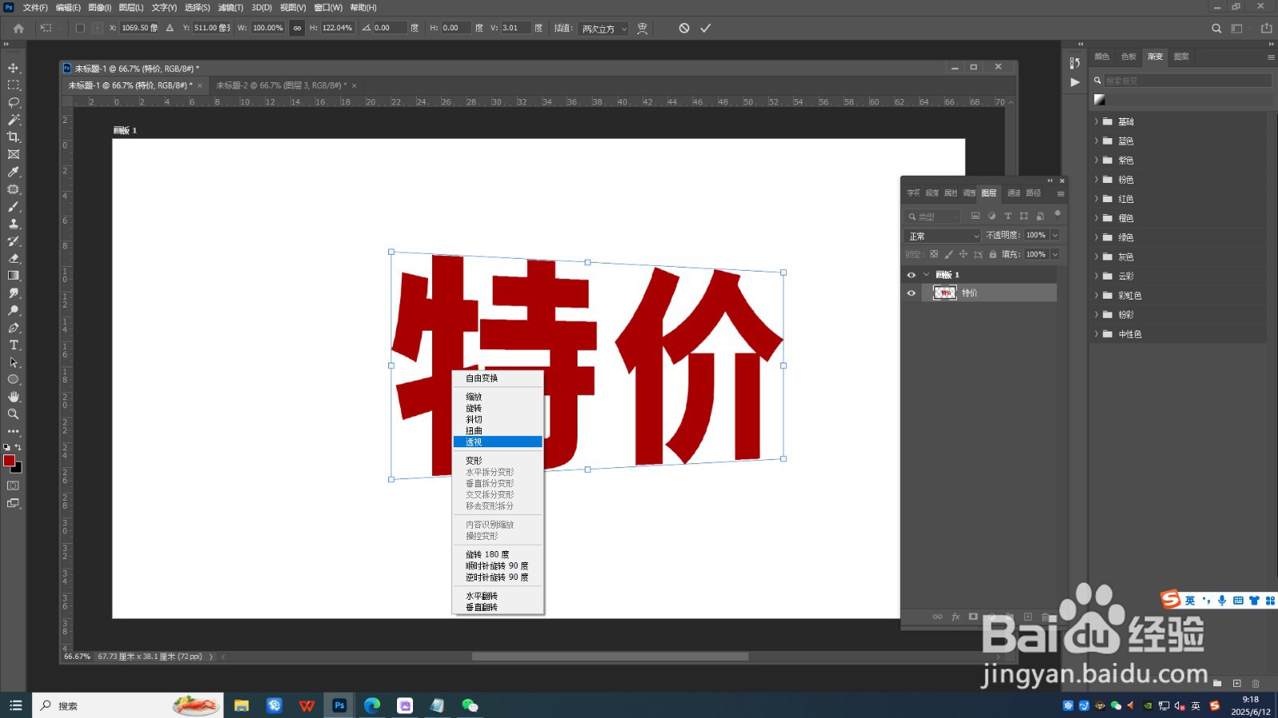
Task: Choose 水平翻转 in the context menu
Action: 498,596
